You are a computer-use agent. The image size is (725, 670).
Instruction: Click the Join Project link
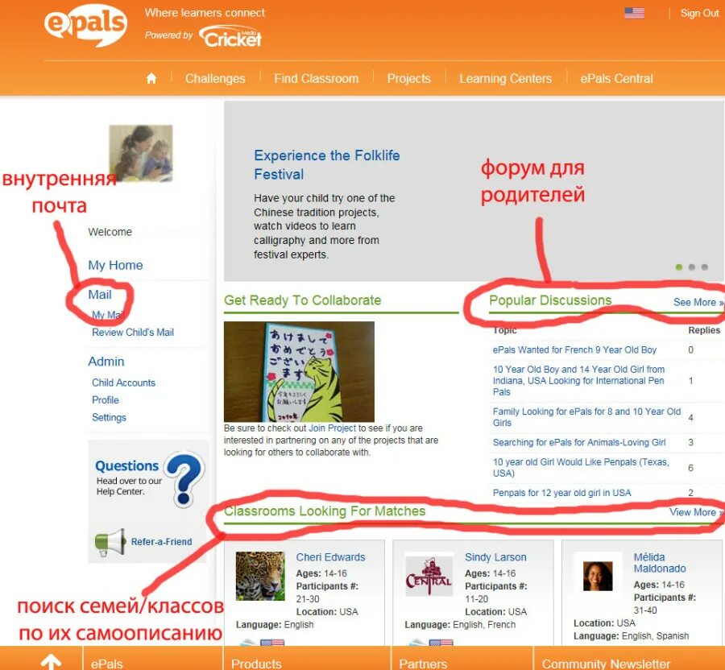332,428
